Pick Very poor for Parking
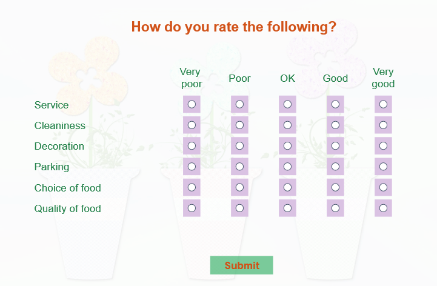Viewport: 437px width, 286px height. [x=192, y=167]
